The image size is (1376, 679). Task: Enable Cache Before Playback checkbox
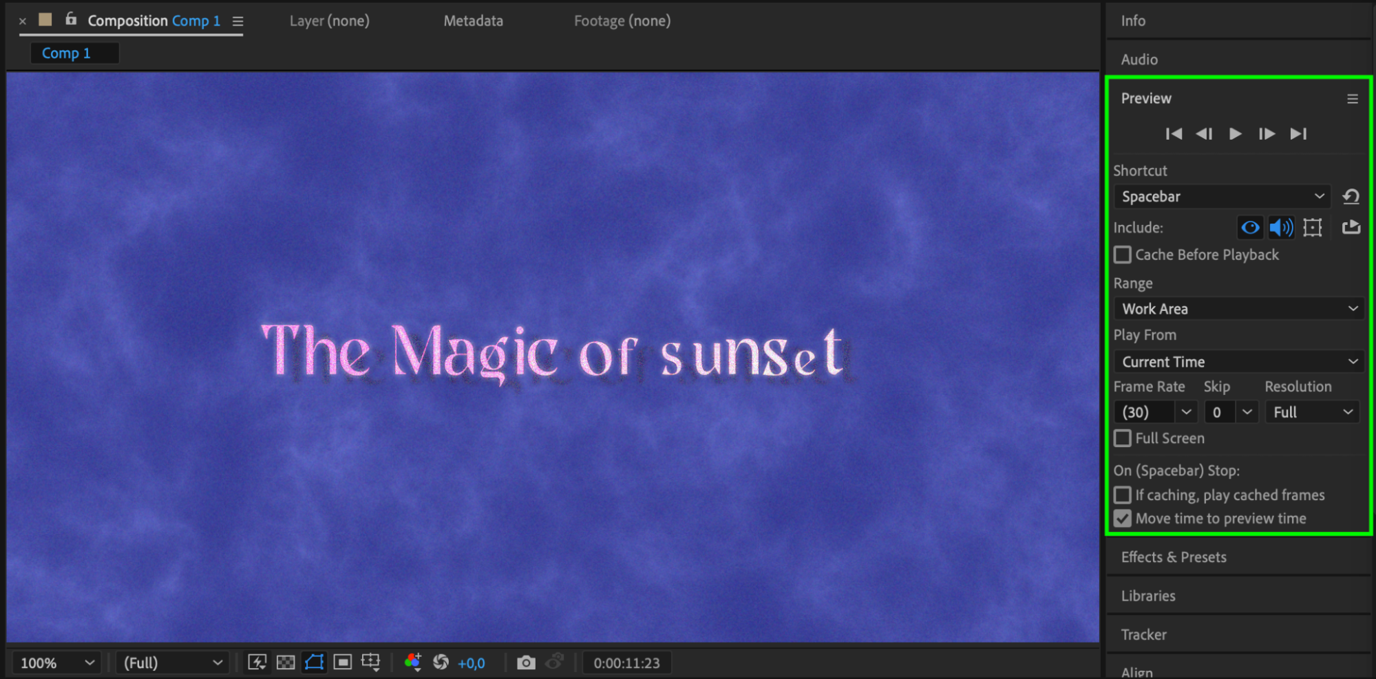(1123, 255)
